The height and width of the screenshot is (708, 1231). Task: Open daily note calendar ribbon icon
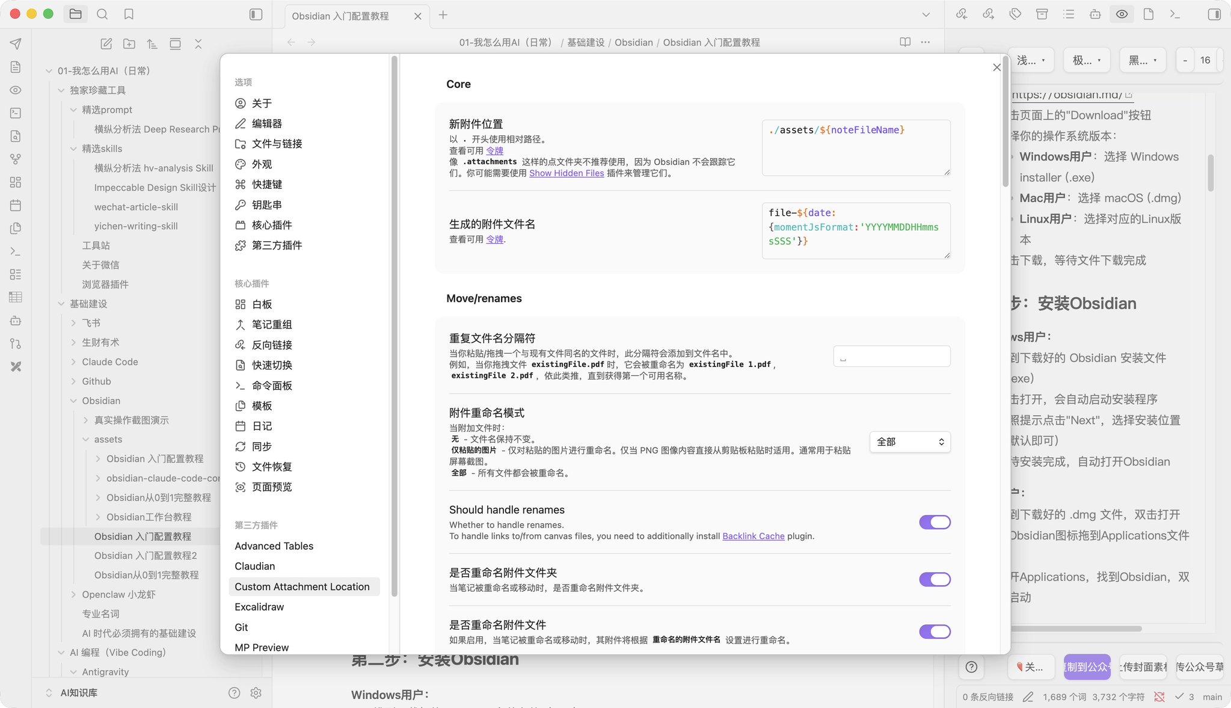[x=16, y=205]
